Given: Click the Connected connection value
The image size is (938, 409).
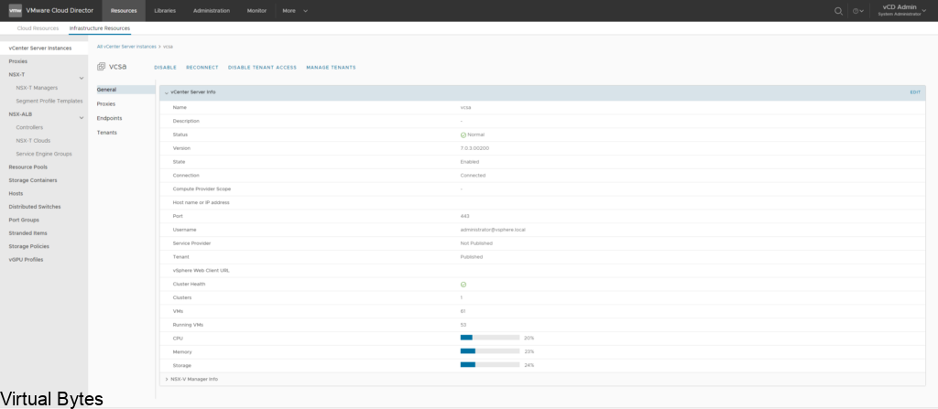Looking at the screenshot, I should 473,175.
